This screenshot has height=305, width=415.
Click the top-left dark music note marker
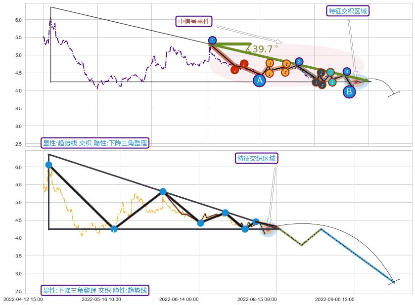click(x=321, y=73)
